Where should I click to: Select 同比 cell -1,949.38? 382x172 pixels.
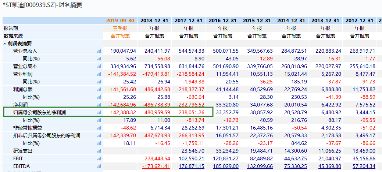coord(194,82)
